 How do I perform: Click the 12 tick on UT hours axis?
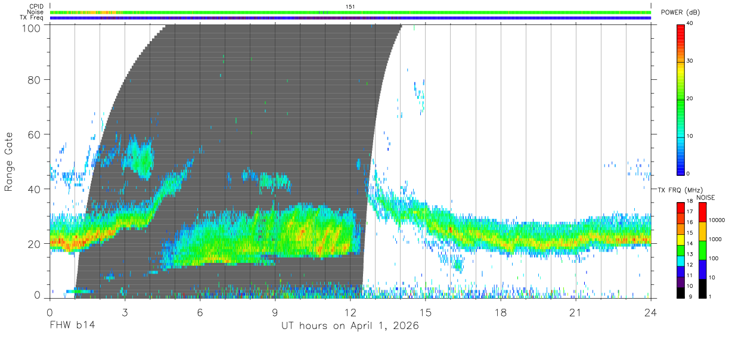coord(350,312)
